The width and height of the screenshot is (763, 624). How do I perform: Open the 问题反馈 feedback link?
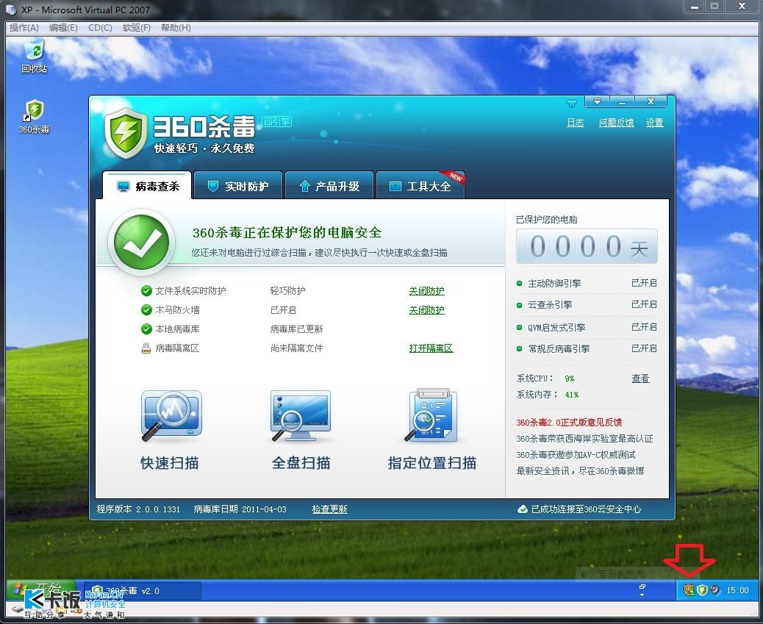pos(616,123)
